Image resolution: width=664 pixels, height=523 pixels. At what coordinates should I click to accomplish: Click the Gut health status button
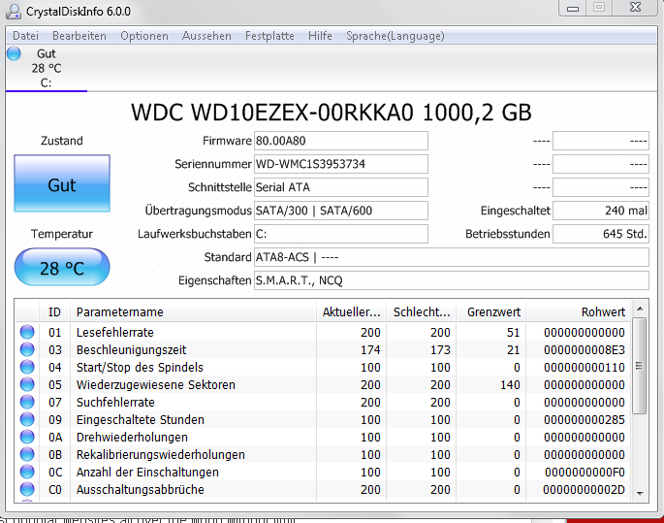tap(62, 183)
